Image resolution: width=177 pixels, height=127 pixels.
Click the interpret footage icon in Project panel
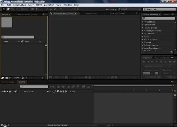3,78
